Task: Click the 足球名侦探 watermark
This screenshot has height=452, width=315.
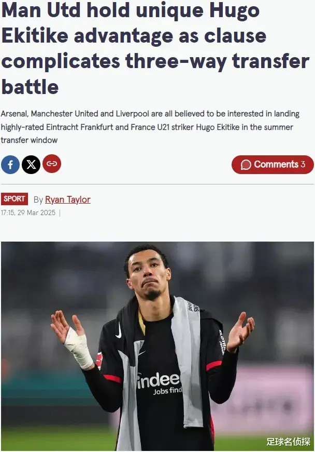Action: (x=288, y=442)
